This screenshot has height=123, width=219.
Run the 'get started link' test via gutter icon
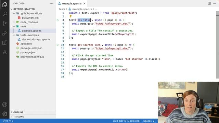coord(58,45)
